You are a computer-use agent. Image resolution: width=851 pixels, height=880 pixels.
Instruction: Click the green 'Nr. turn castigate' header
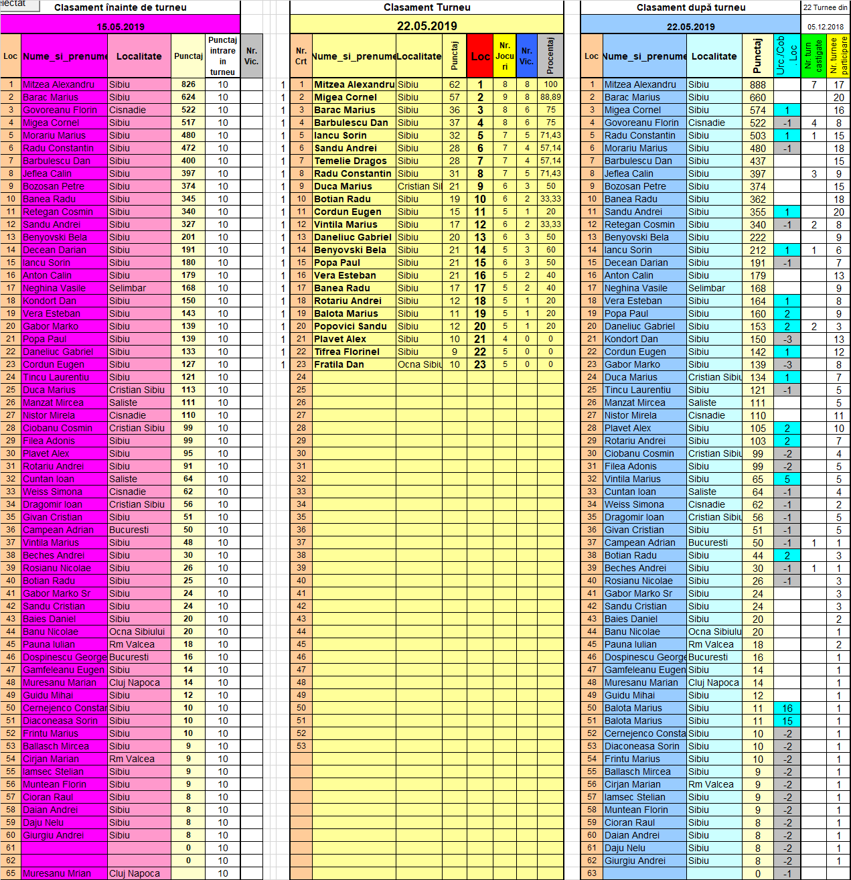coord(814,56)
